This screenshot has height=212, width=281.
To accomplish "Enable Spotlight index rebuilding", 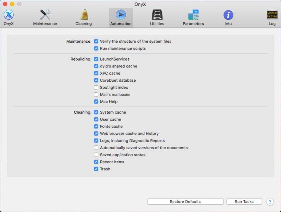I will (96, 87).
